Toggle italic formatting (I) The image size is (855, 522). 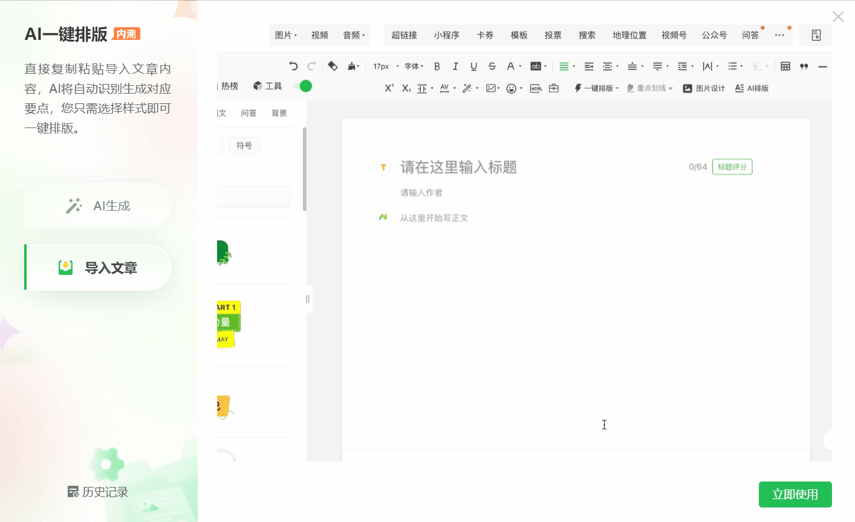[x=455, y=66]
